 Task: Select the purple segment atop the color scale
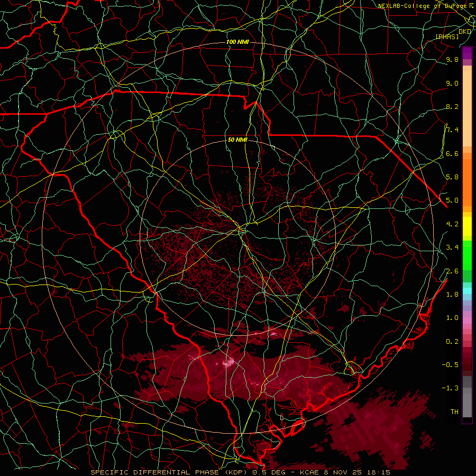(x=467, y=53)
